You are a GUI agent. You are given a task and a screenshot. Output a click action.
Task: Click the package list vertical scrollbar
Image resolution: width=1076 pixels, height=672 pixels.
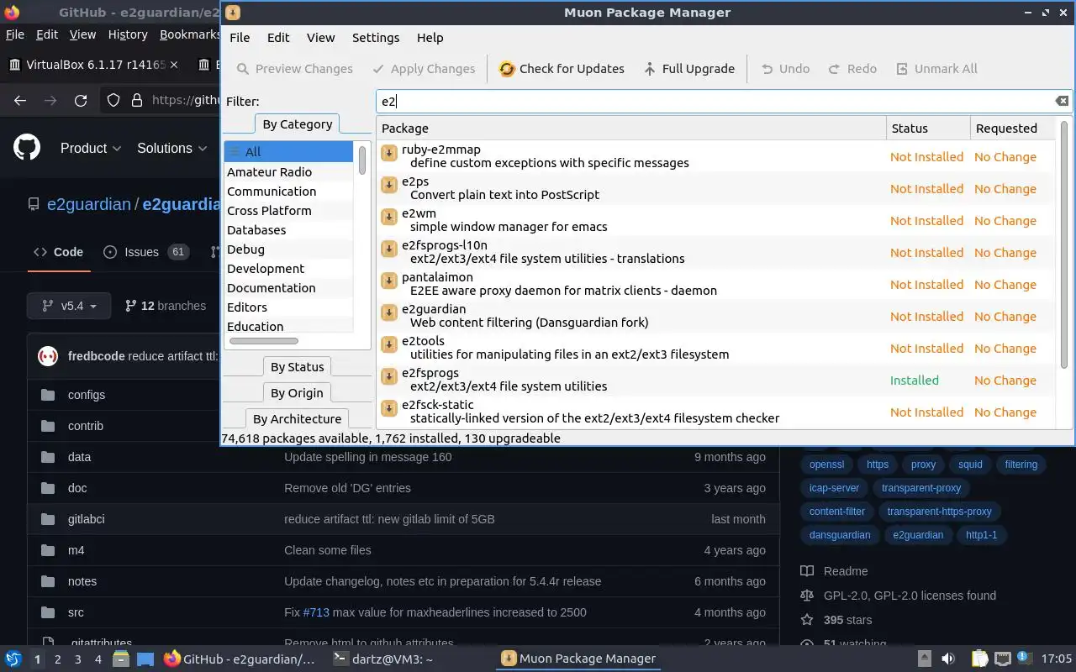(x=1063, y=244)
